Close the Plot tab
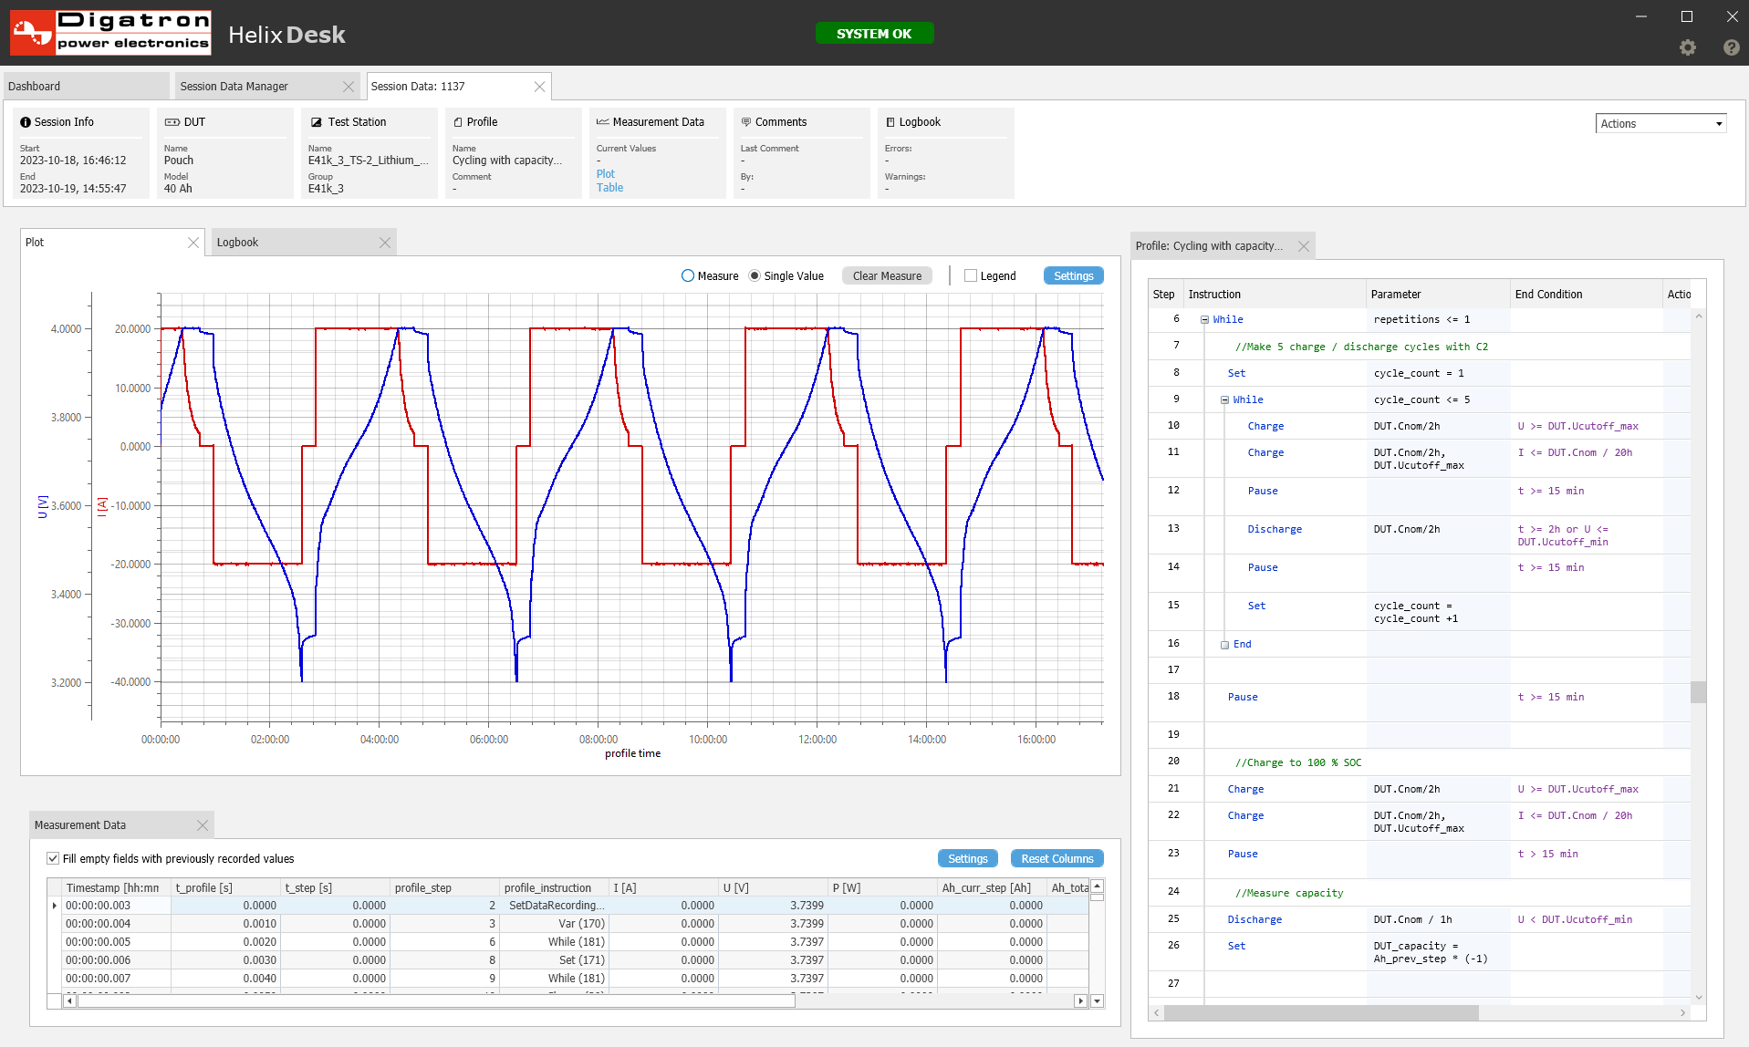1749x1047 pixels. [193, 243]
